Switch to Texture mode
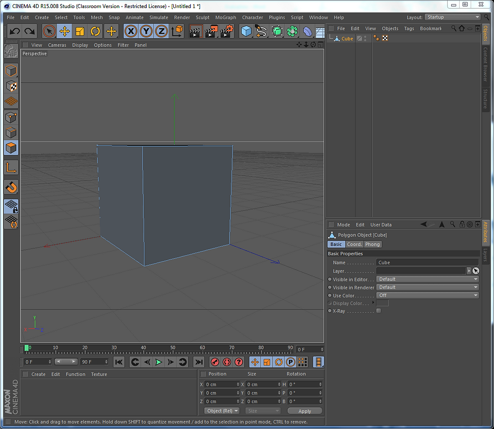The image size is (494, 429). [11, 86]
